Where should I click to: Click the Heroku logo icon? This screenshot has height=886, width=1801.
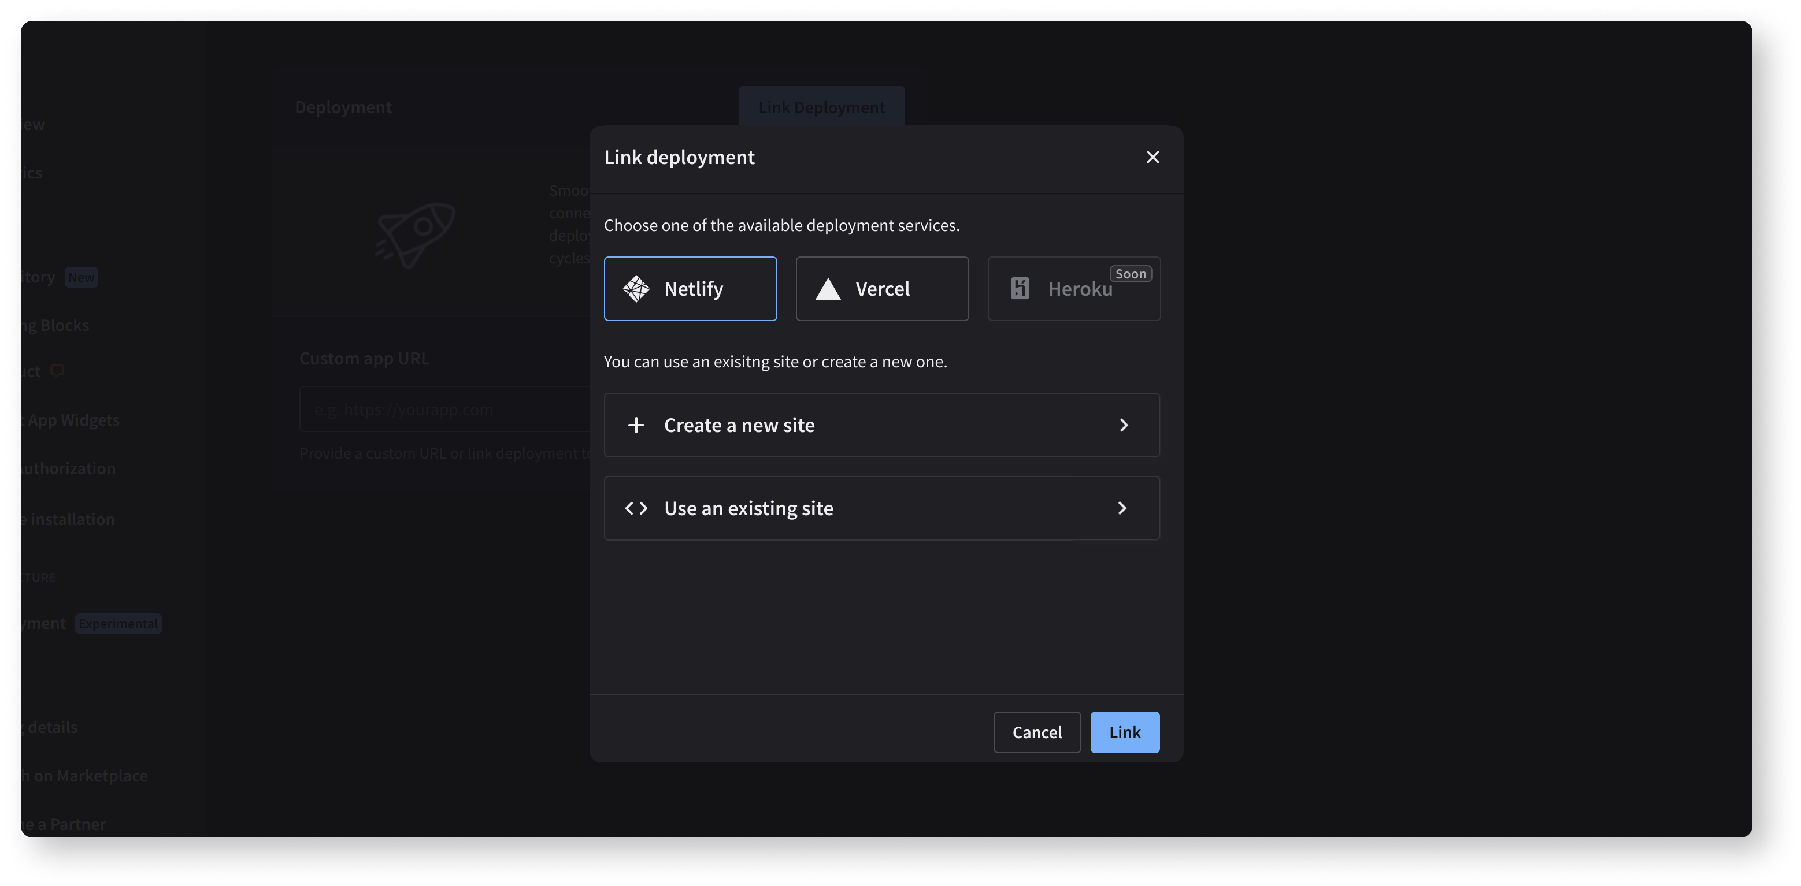click(x=1020, y=289)
